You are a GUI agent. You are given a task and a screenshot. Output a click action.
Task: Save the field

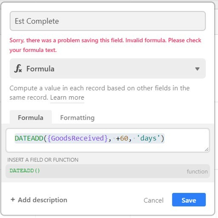[189, 200]
